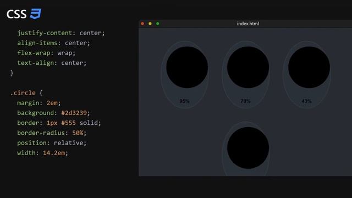Click the green maximize window dot

tap(158, 24)
